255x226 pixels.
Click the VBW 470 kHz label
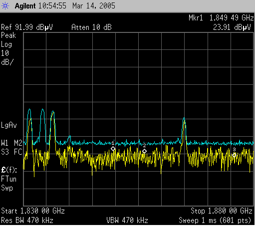[x=127, y=221]
